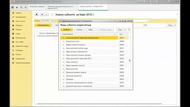
Task: Click the Найти... button in dialog
Action: (91, 30)
